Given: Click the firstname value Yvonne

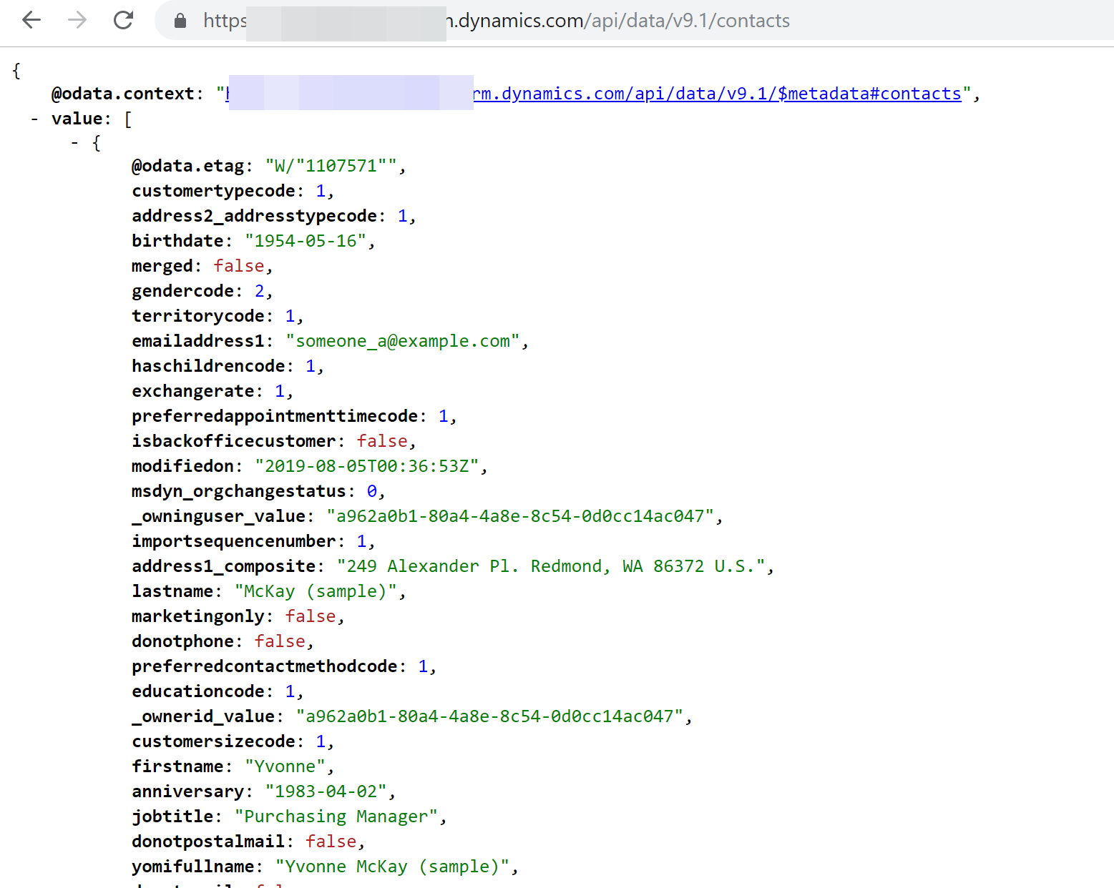Looking at the screenshot, I should point(285,766).
